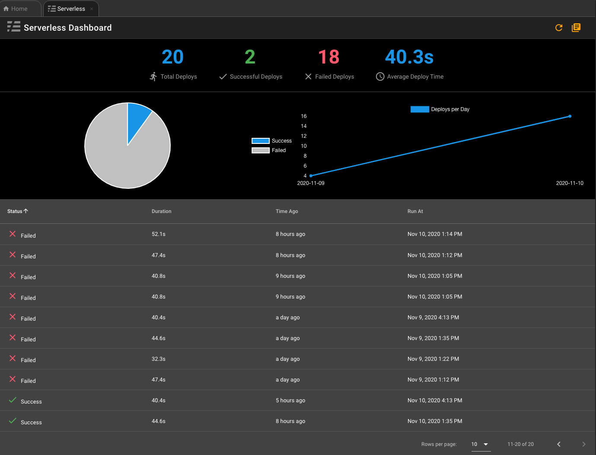Switch to the Home tab
This screenshot has height=455, width=596.
click(16, 9)
